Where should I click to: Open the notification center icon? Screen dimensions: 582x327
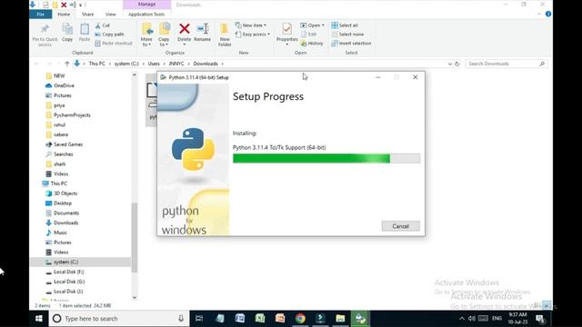540,319
